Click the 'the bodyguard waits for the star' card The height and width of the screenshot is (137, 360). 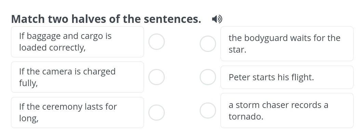click(286, 44)
